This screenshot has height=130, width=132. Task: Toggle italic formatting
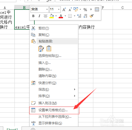(x=39, y=16)
